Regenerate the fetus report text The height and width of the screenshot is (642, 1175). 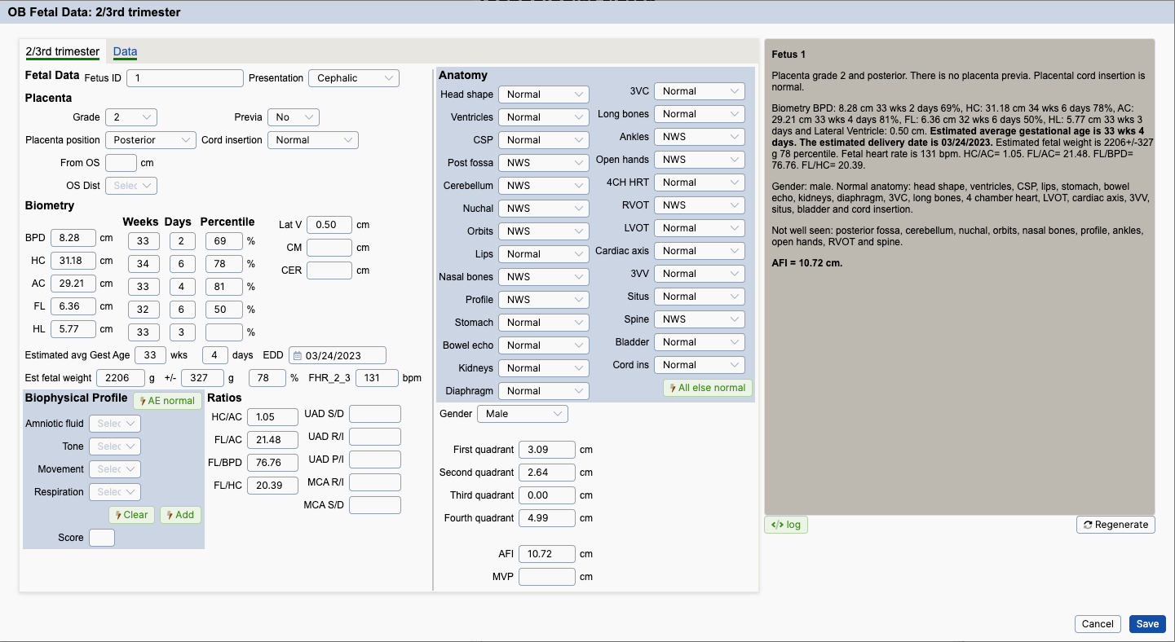(1115, 525)
